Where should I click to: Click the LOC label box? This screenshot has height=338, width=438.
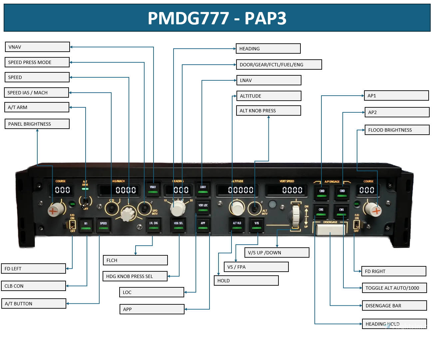coord(152,292)
